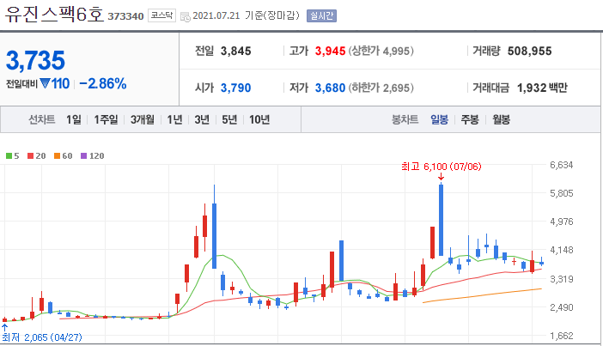Click the tall blue 07/06 candlestick

pos(441,220)
